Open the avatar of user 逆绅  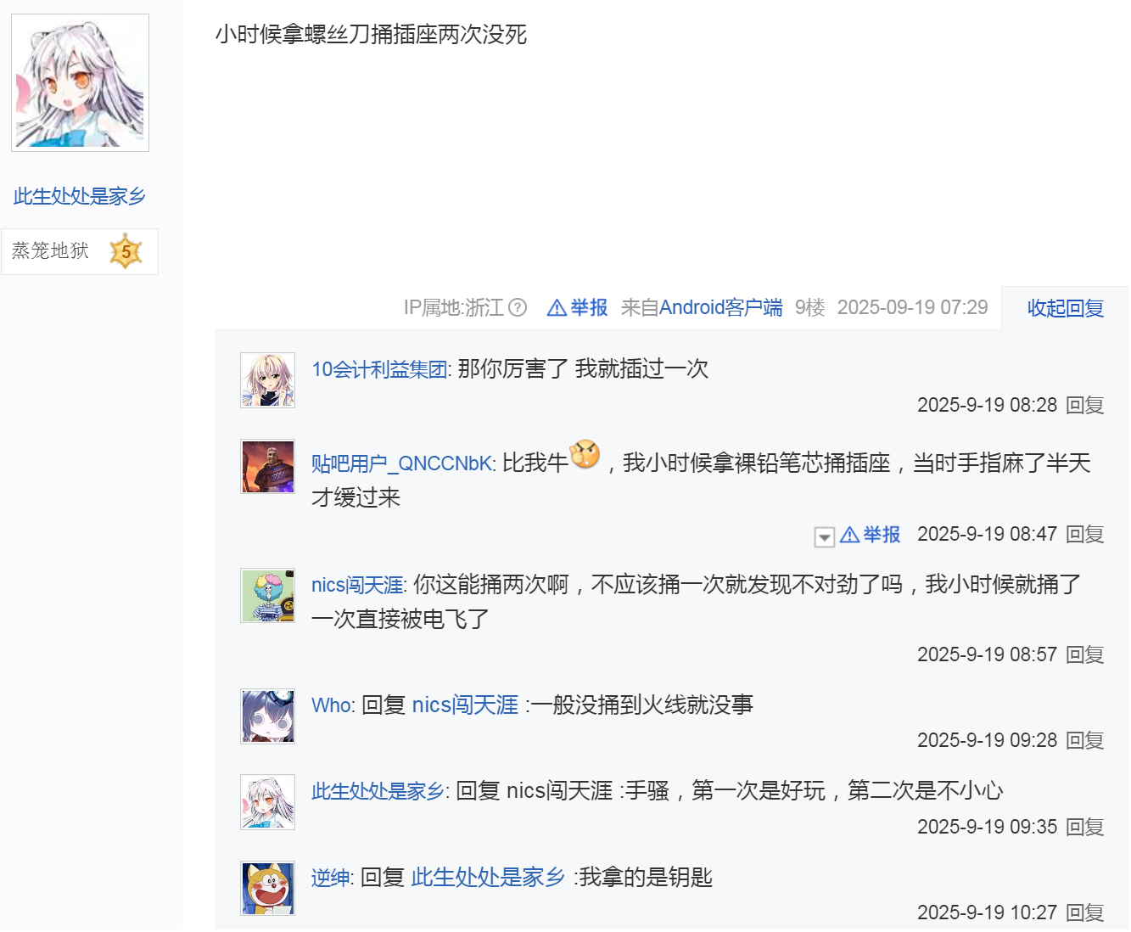pos(268,888)
